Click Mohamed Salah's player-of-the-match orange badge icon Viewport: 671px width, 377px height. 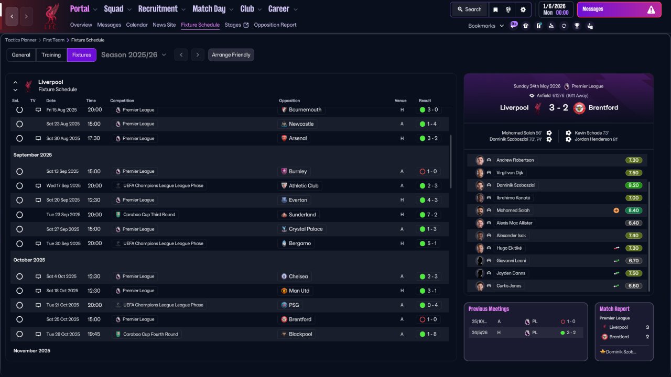pyautogui.click(x=616, y=210)
